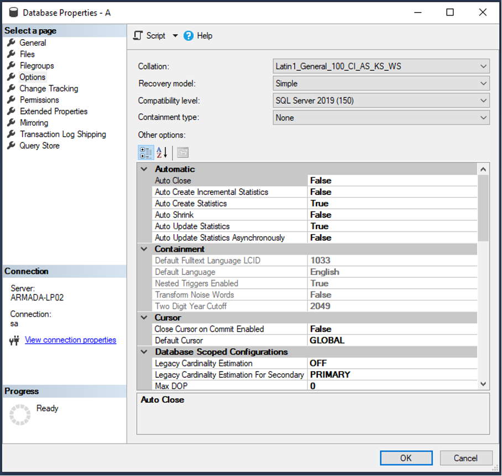Click wrench icon beside General page
502x476 pixels.
11,43
